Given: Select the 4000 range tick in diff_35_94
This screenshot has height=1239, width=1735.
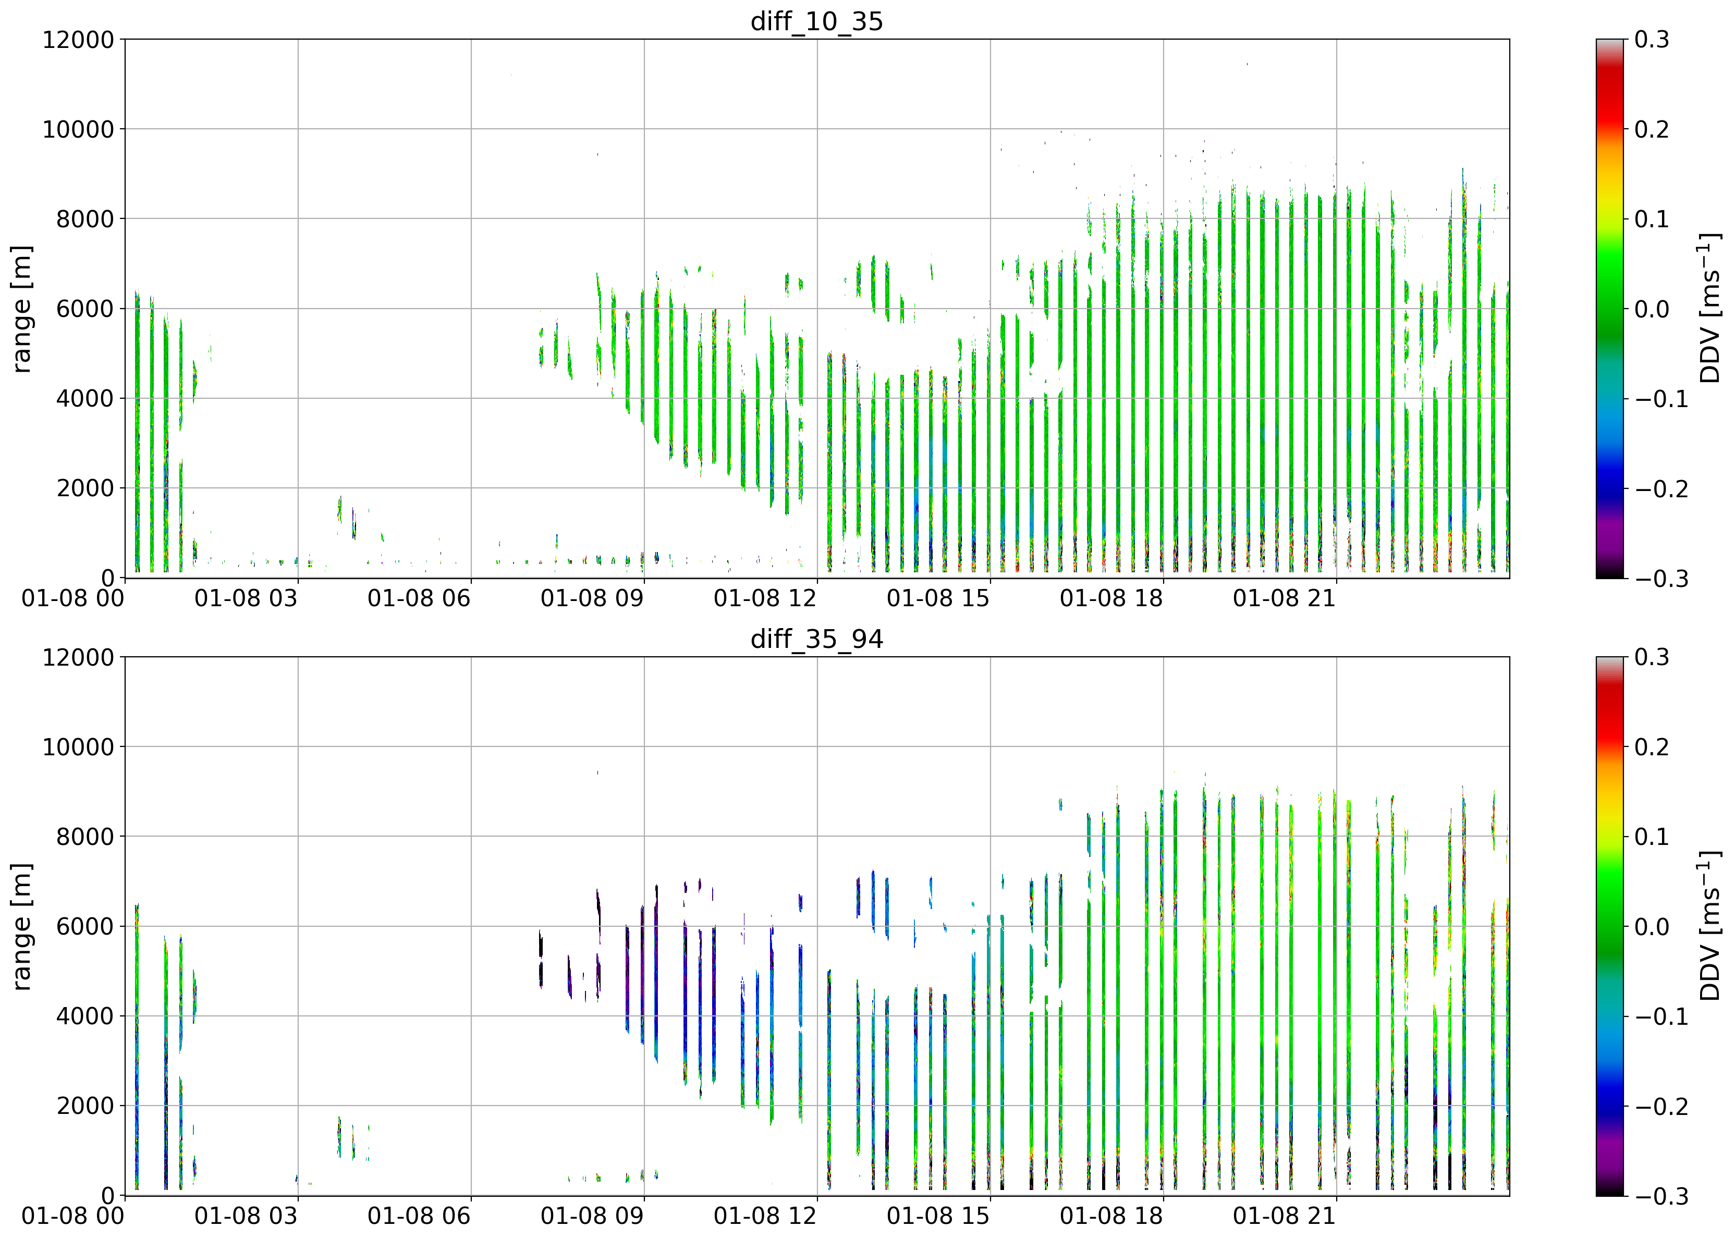Looking at the screenshot, I should (x=84, y=1016).
